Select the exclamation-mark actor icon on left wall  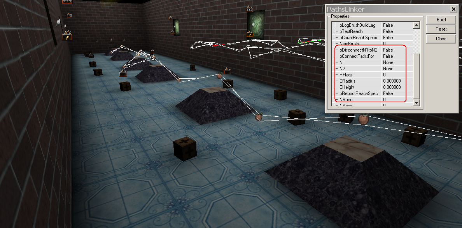point(67,37)
